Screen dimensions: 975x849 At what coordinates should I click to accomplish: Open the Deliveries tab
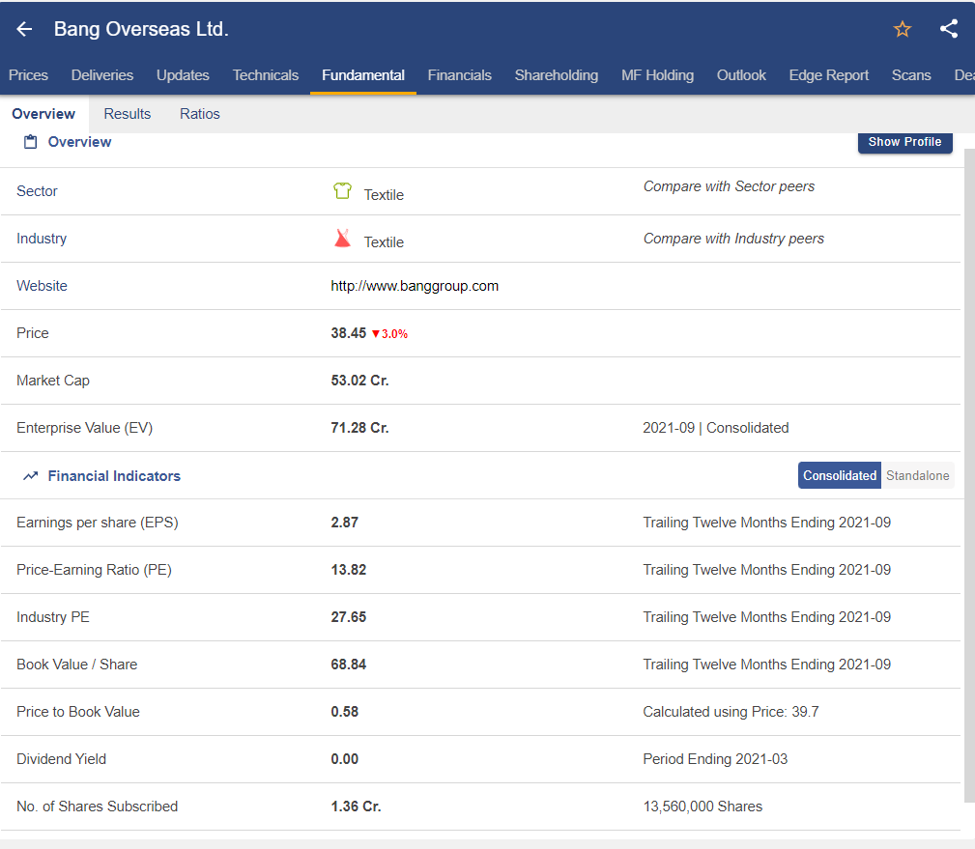pos(102,75)
